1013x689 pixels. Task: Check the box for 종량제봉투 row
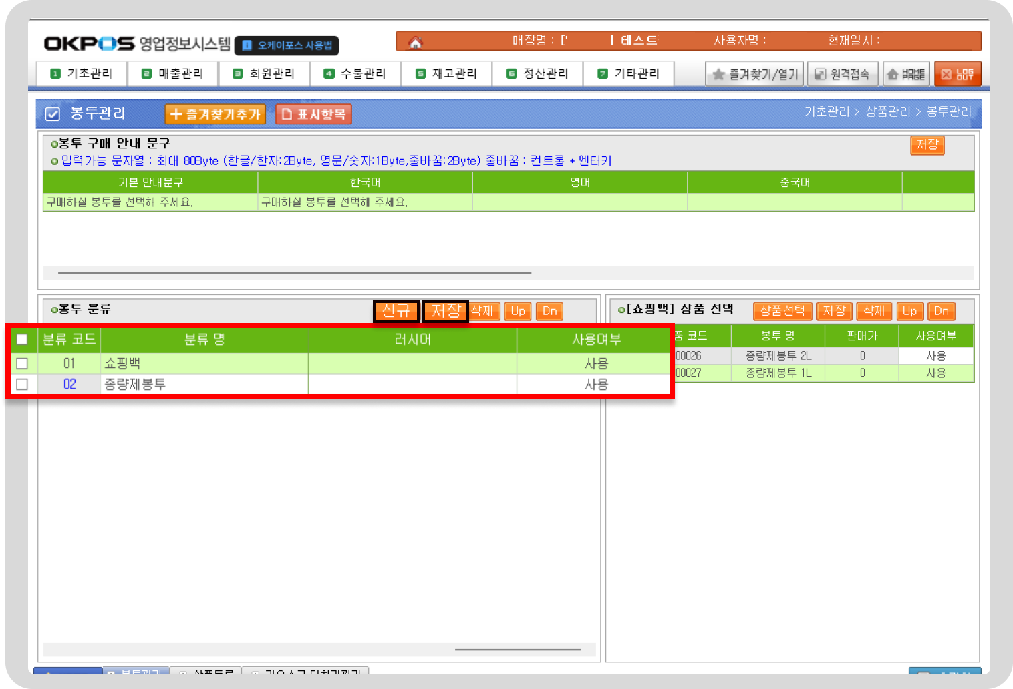pyautogui.click(x=22, y=384)
